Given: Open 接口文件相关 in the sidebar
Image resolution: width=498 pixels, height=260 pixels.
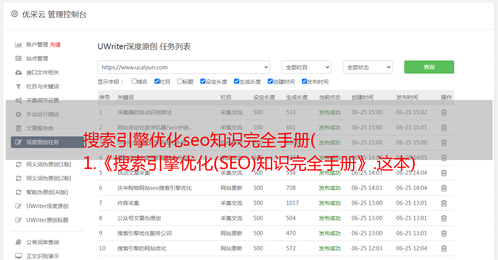Looking at the screenshot, I should (43, 72).
